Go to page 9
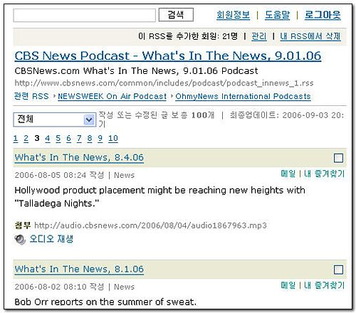 click(x=100, y=138)
